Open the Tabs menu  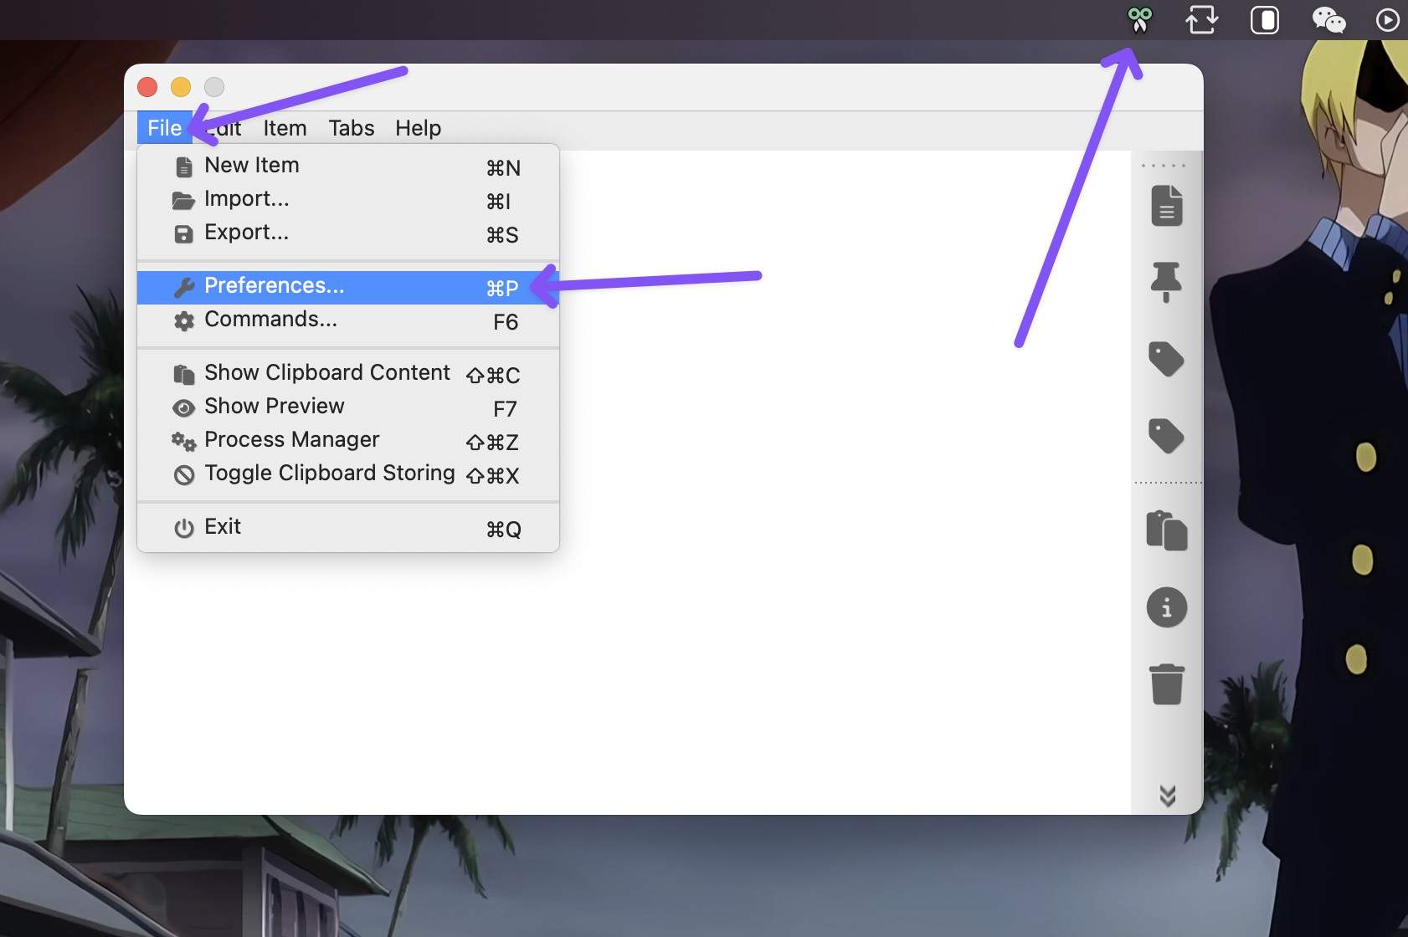pos(351,128)
